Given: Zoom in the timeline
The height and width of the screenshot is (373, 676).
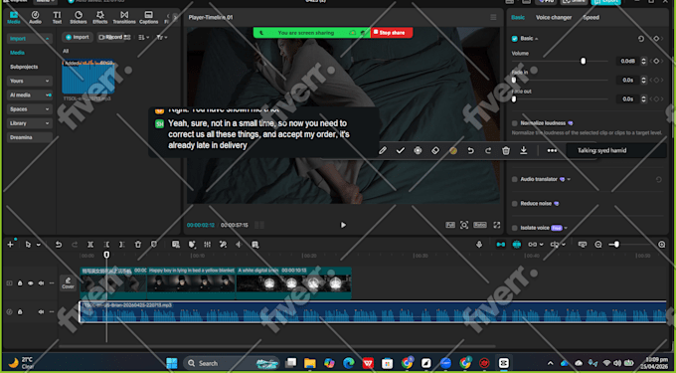Looking at the screenshot, I should 662,245.
